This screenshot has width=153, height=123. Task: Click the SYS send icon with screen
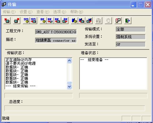point(33,20)
